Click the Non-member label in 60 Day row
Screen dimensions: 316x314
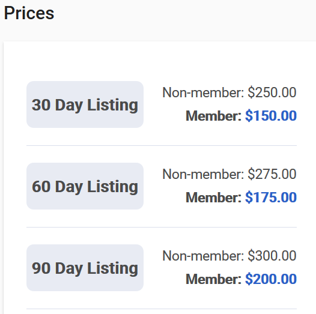click(203, 174)
